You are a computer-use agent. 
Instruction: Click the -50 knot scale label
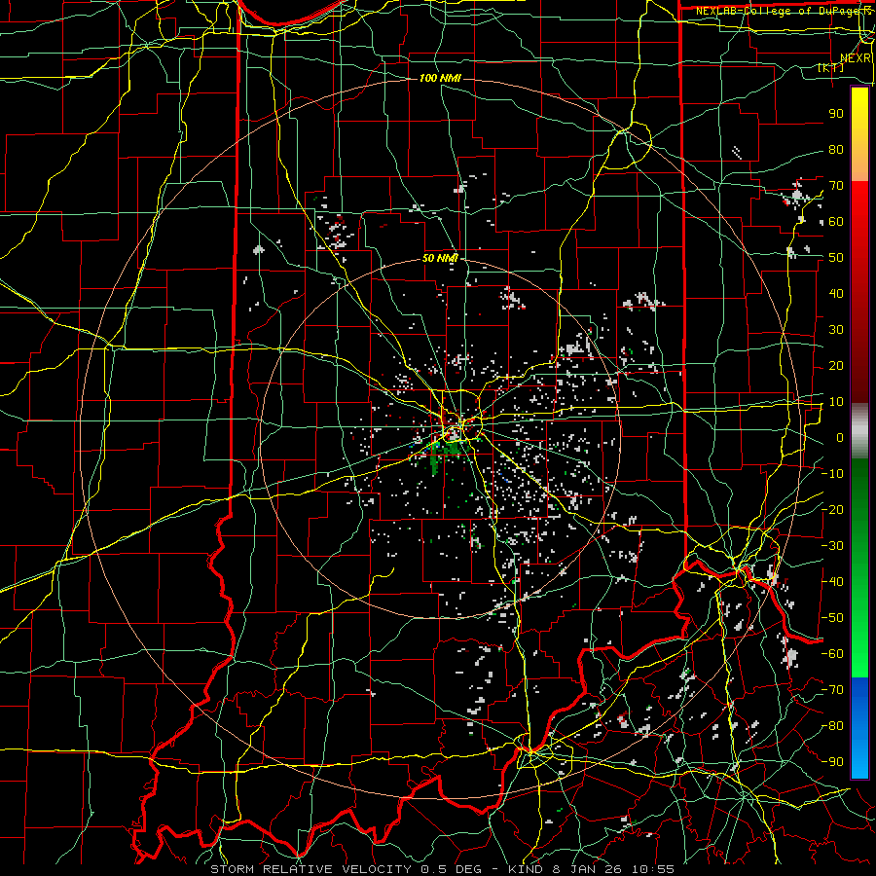click(x=832, y=617)
